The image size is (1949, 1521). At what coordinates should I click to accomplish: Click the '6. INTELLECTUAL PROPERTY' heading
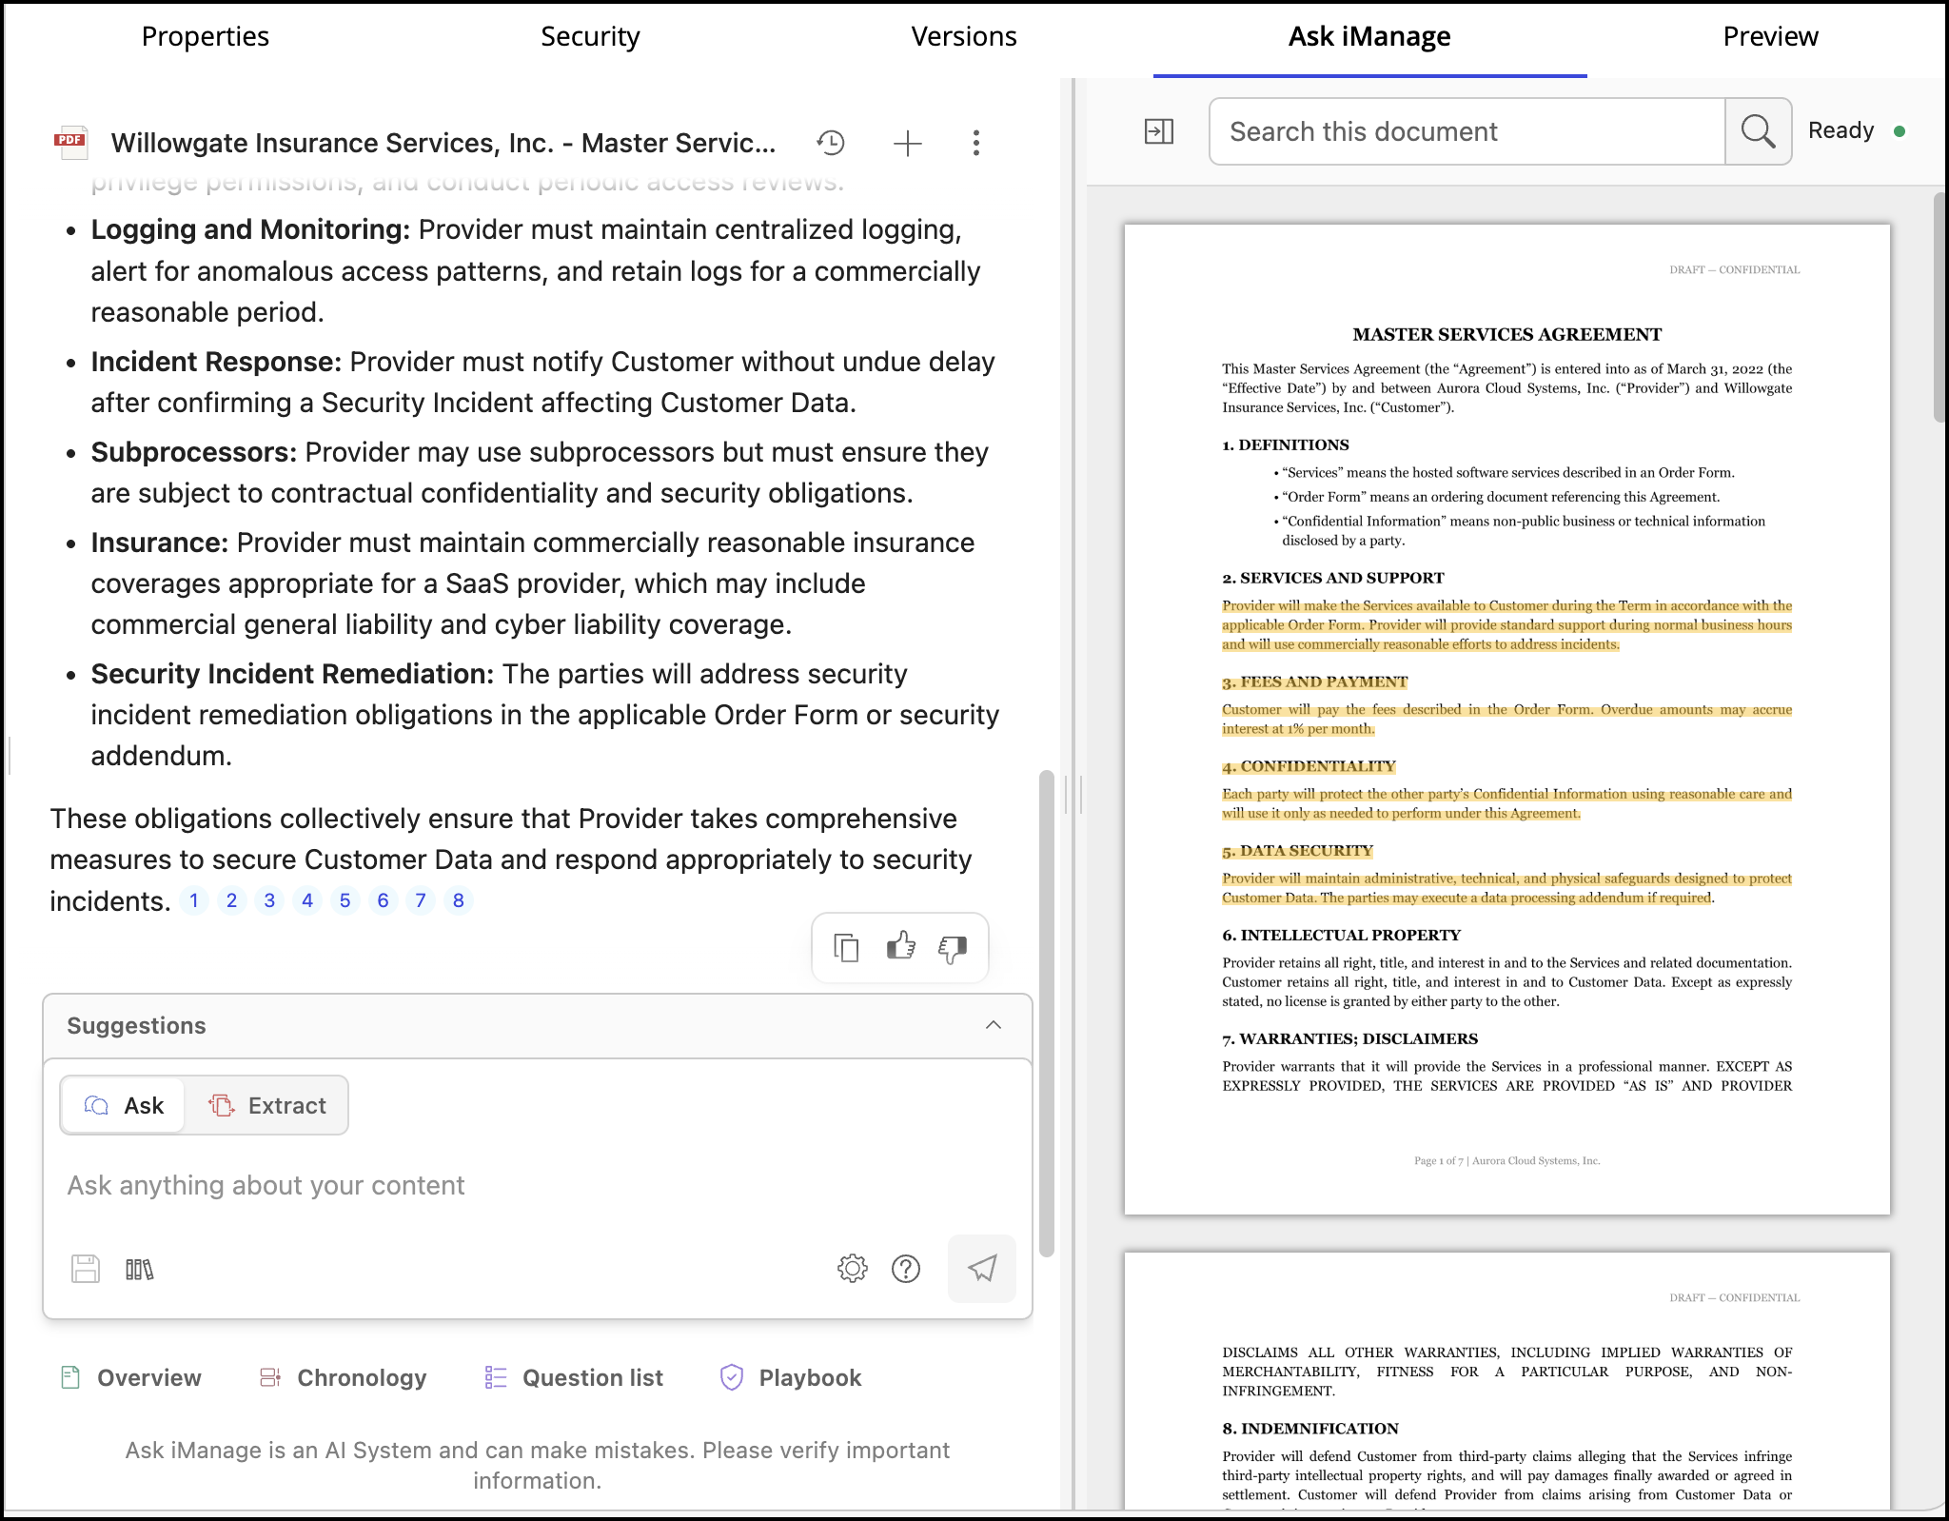pyautogui.click(x=1341, y=935)
